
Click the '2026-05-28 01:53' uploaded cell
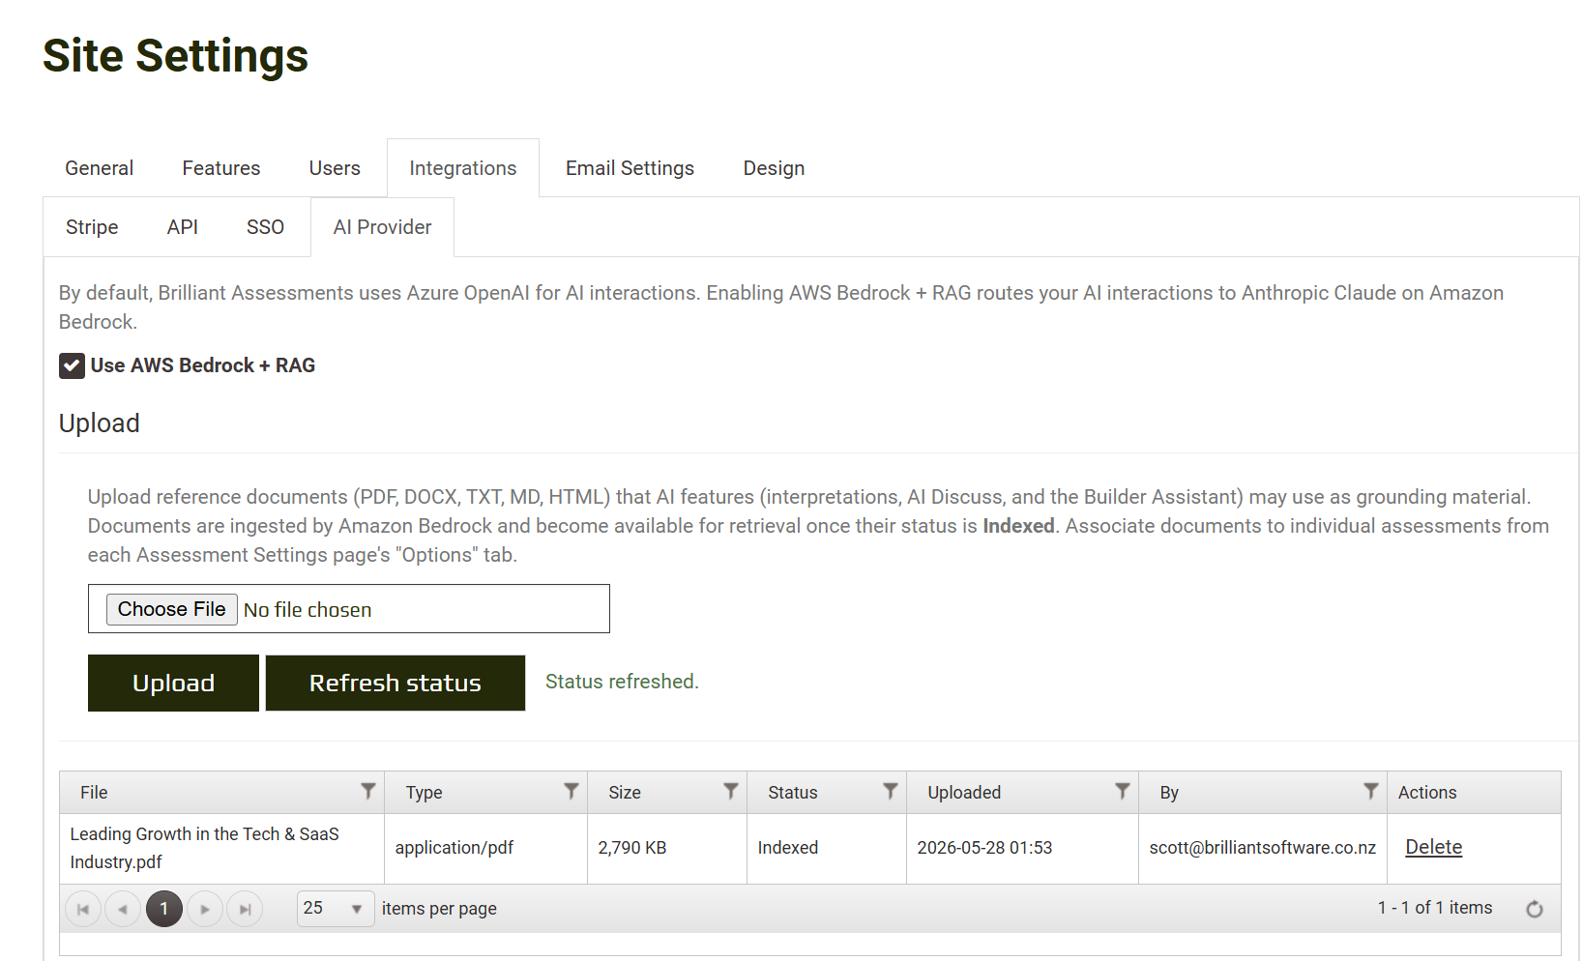tap(1022, 848)
